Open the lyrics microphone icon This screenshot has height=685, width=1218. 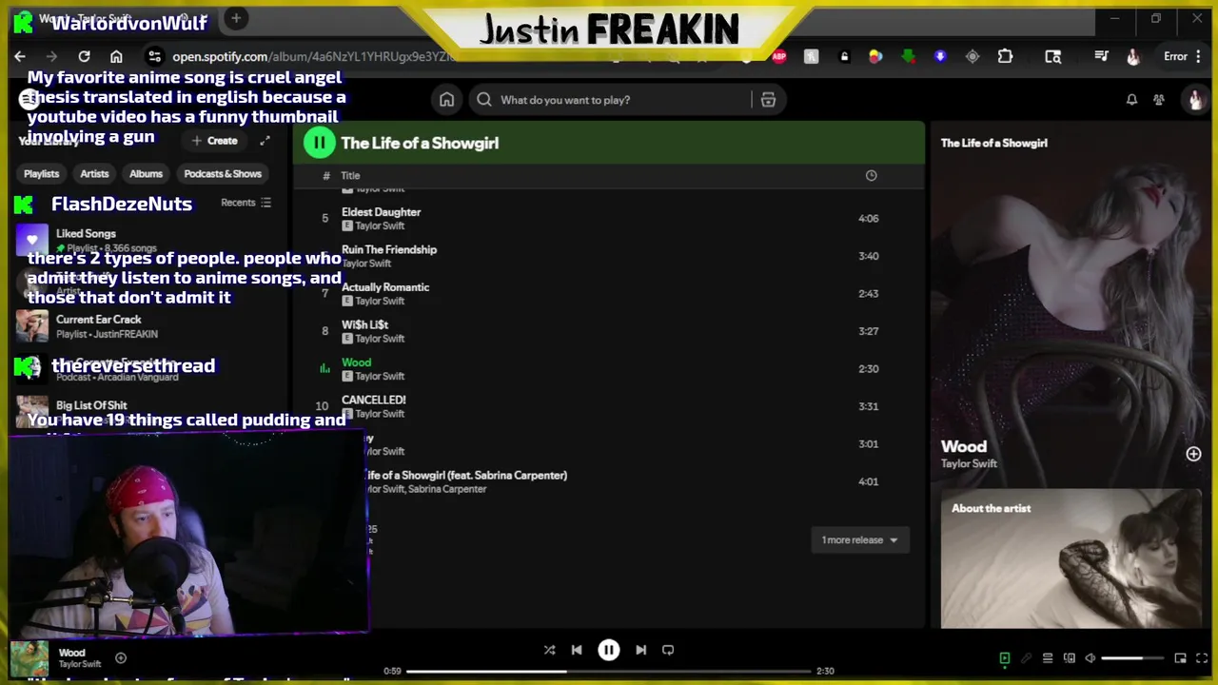click(x=1026, y=657)
